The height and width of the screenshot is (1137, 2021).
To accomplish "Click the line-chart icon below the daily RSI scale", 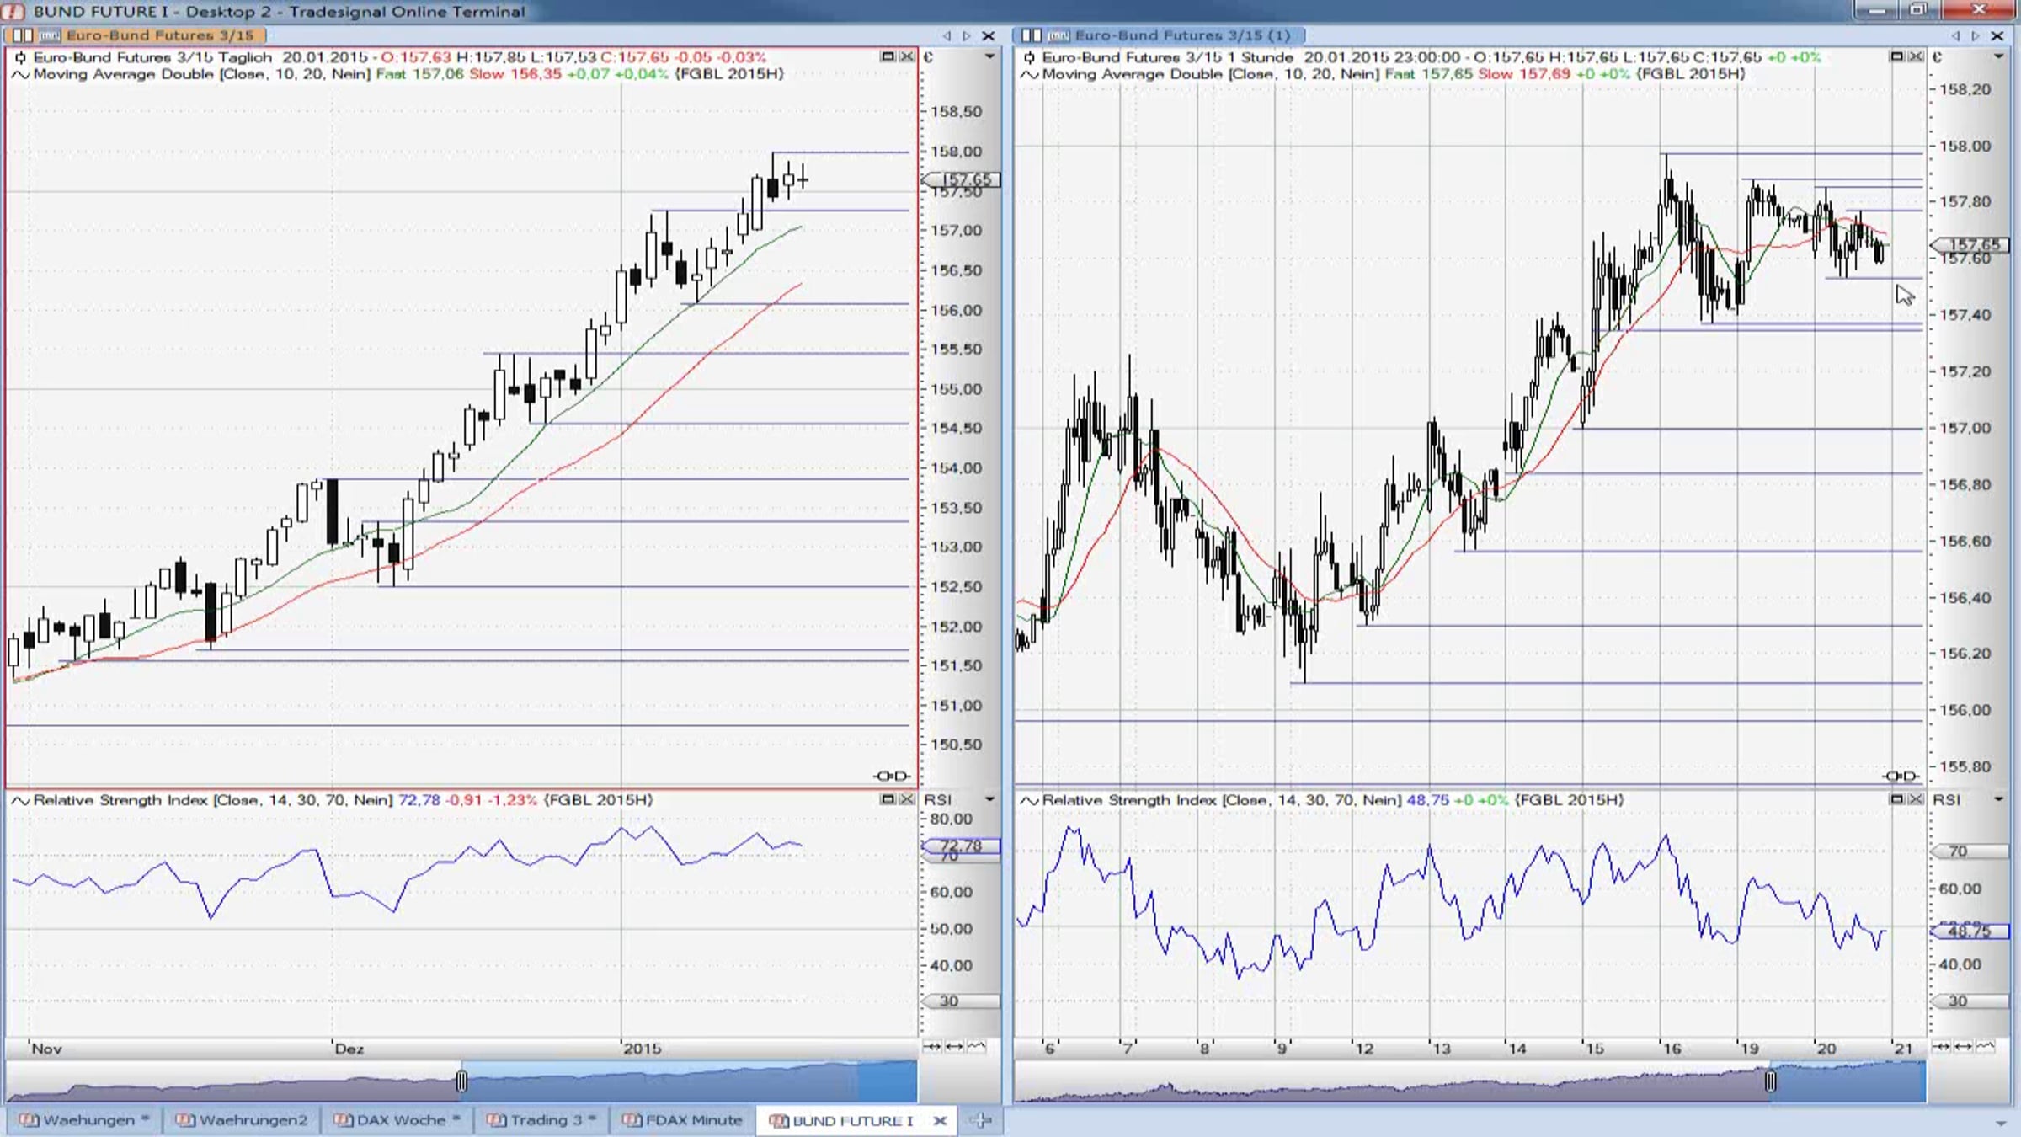I will (976, 1047).
